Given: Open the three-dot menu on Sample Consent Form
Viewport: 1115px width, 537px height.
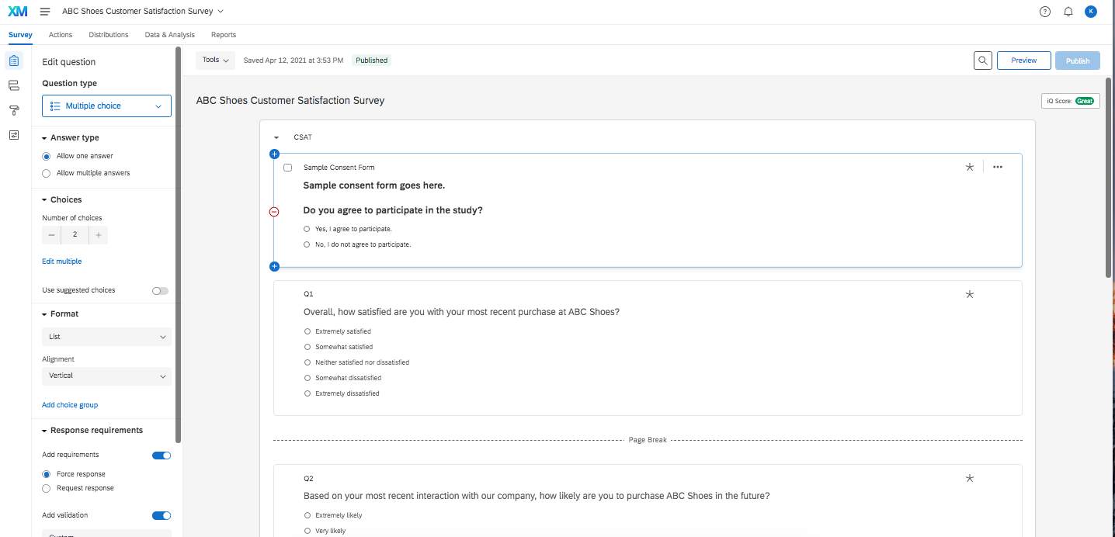Looking at the screenshot, I should click(x=998, y=167).
